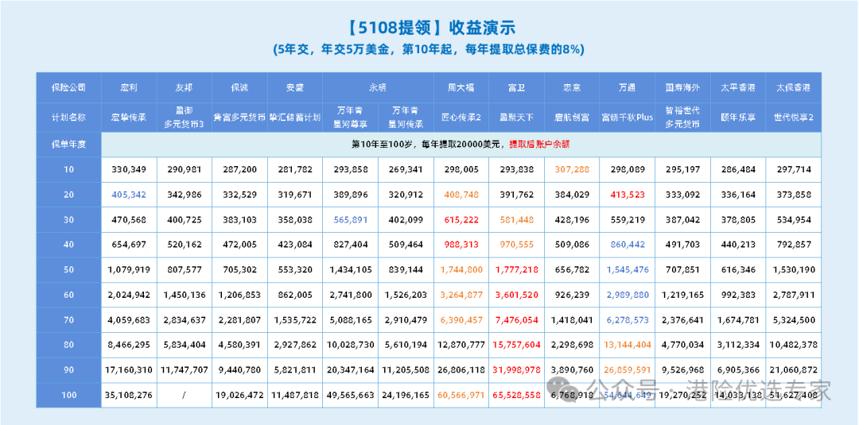
Task: Click the orange value 13,144,404
Action: click(x=628, y=345)
